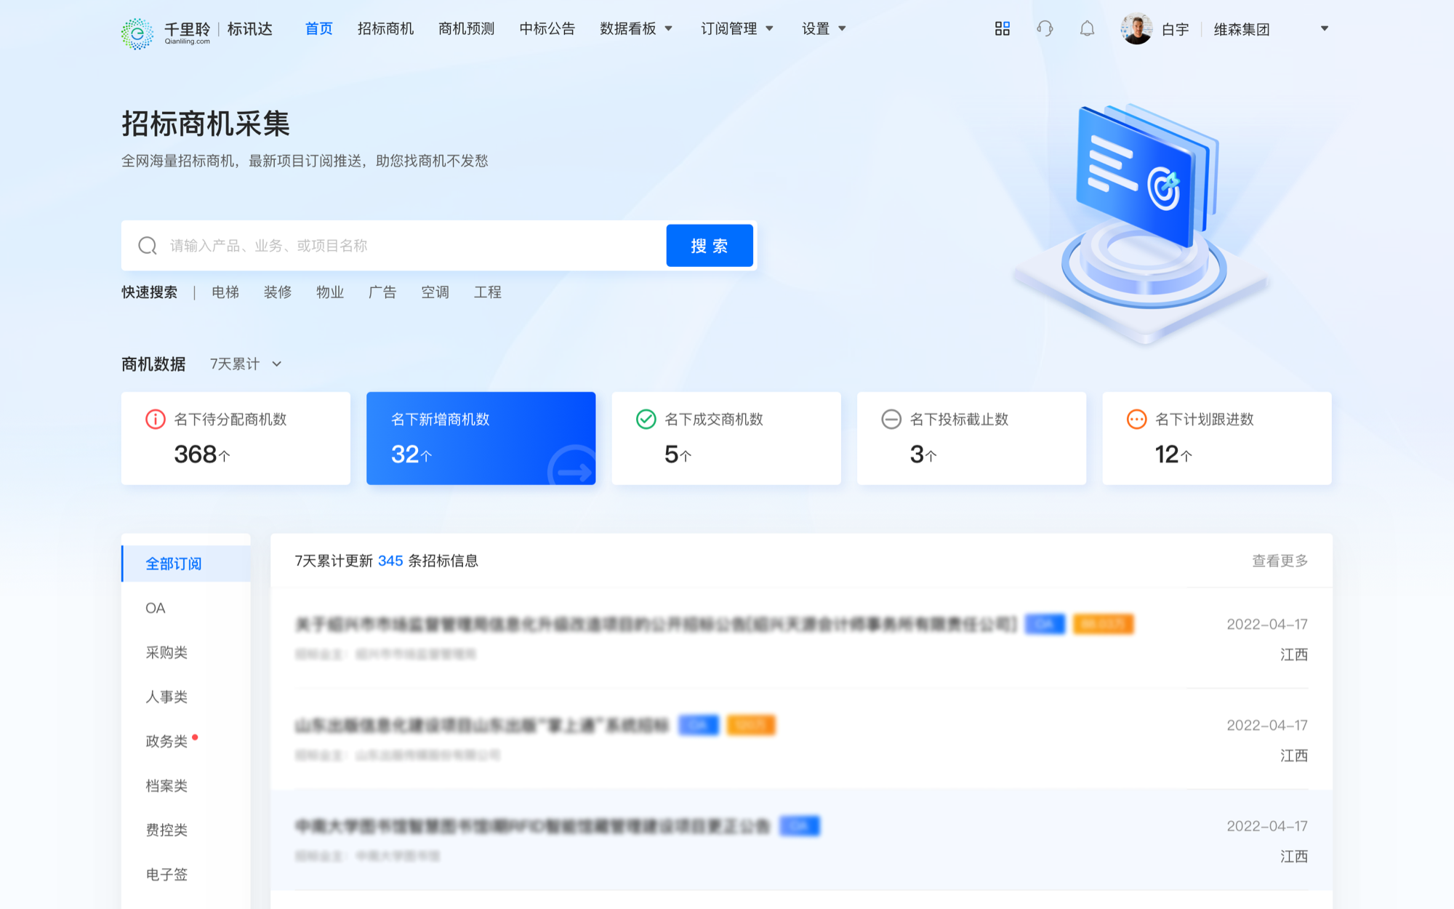Click arrow icon on 名下新增商机数 card
Viewport: 1454px width, 909px height.
coord(572,465)
